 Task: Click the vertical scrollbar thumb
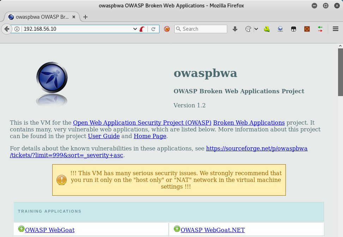341,72
